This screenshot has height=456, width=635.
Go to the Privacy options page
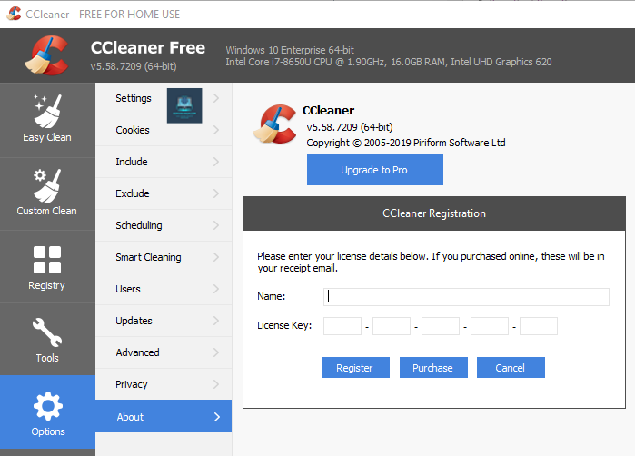click(x=164, y=384)
